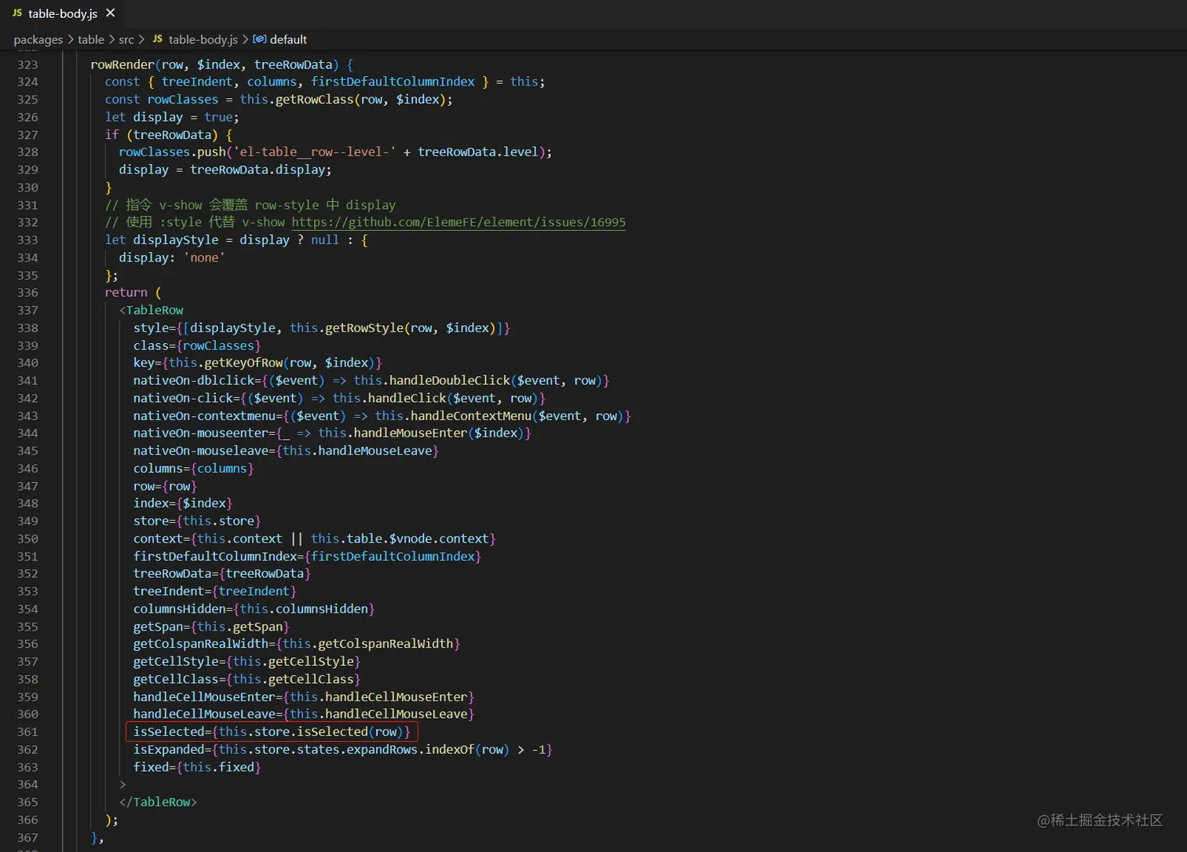Open the packages breadcrumb segment
The image size is (1187, 852).
(38, 39)
